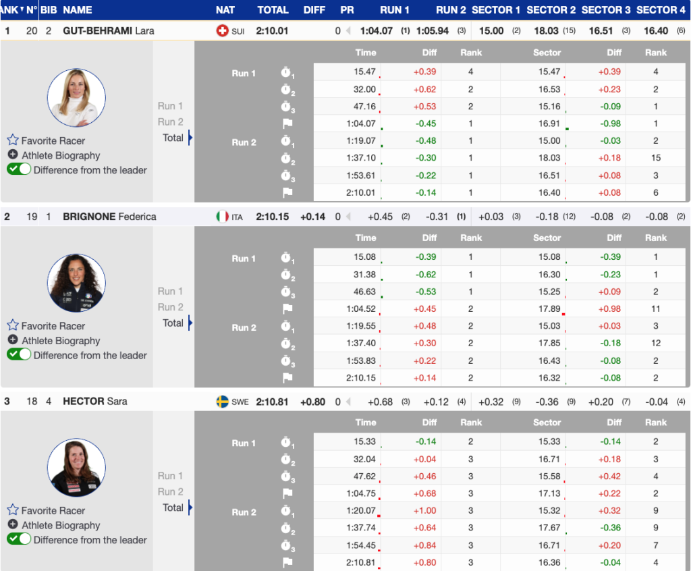Click the star icon beside Gut-Behrami's Favorite Racer

pyautogui.click(x=13, y=140)
